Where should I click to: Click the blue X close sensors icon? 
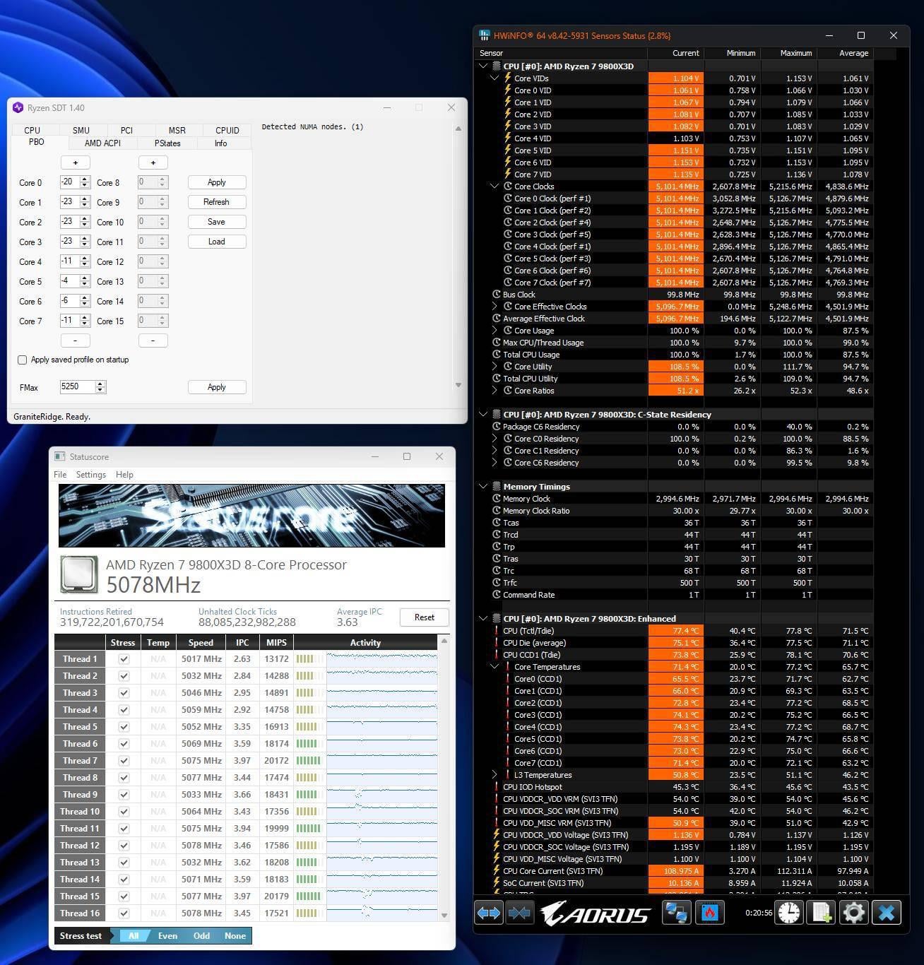pos(887,913)
